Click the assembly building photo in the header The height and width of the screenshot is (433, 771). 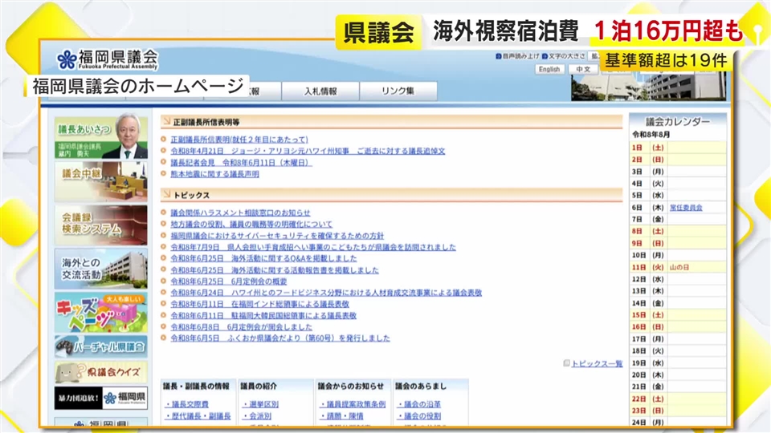click(x=648, y=87)
